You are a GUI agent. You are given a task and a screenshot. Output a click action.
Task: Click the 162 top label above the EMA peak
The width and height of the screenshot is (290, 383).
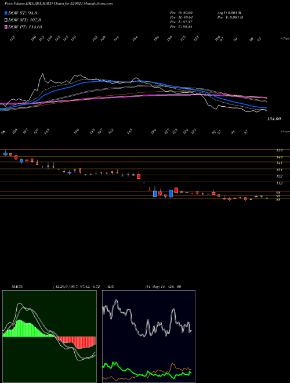(x=42, y=38)
